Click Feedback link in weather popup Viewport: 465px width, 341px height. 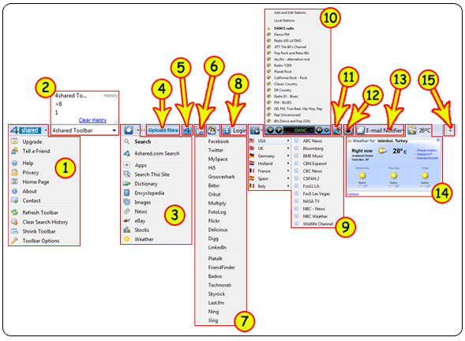[353, 194]
